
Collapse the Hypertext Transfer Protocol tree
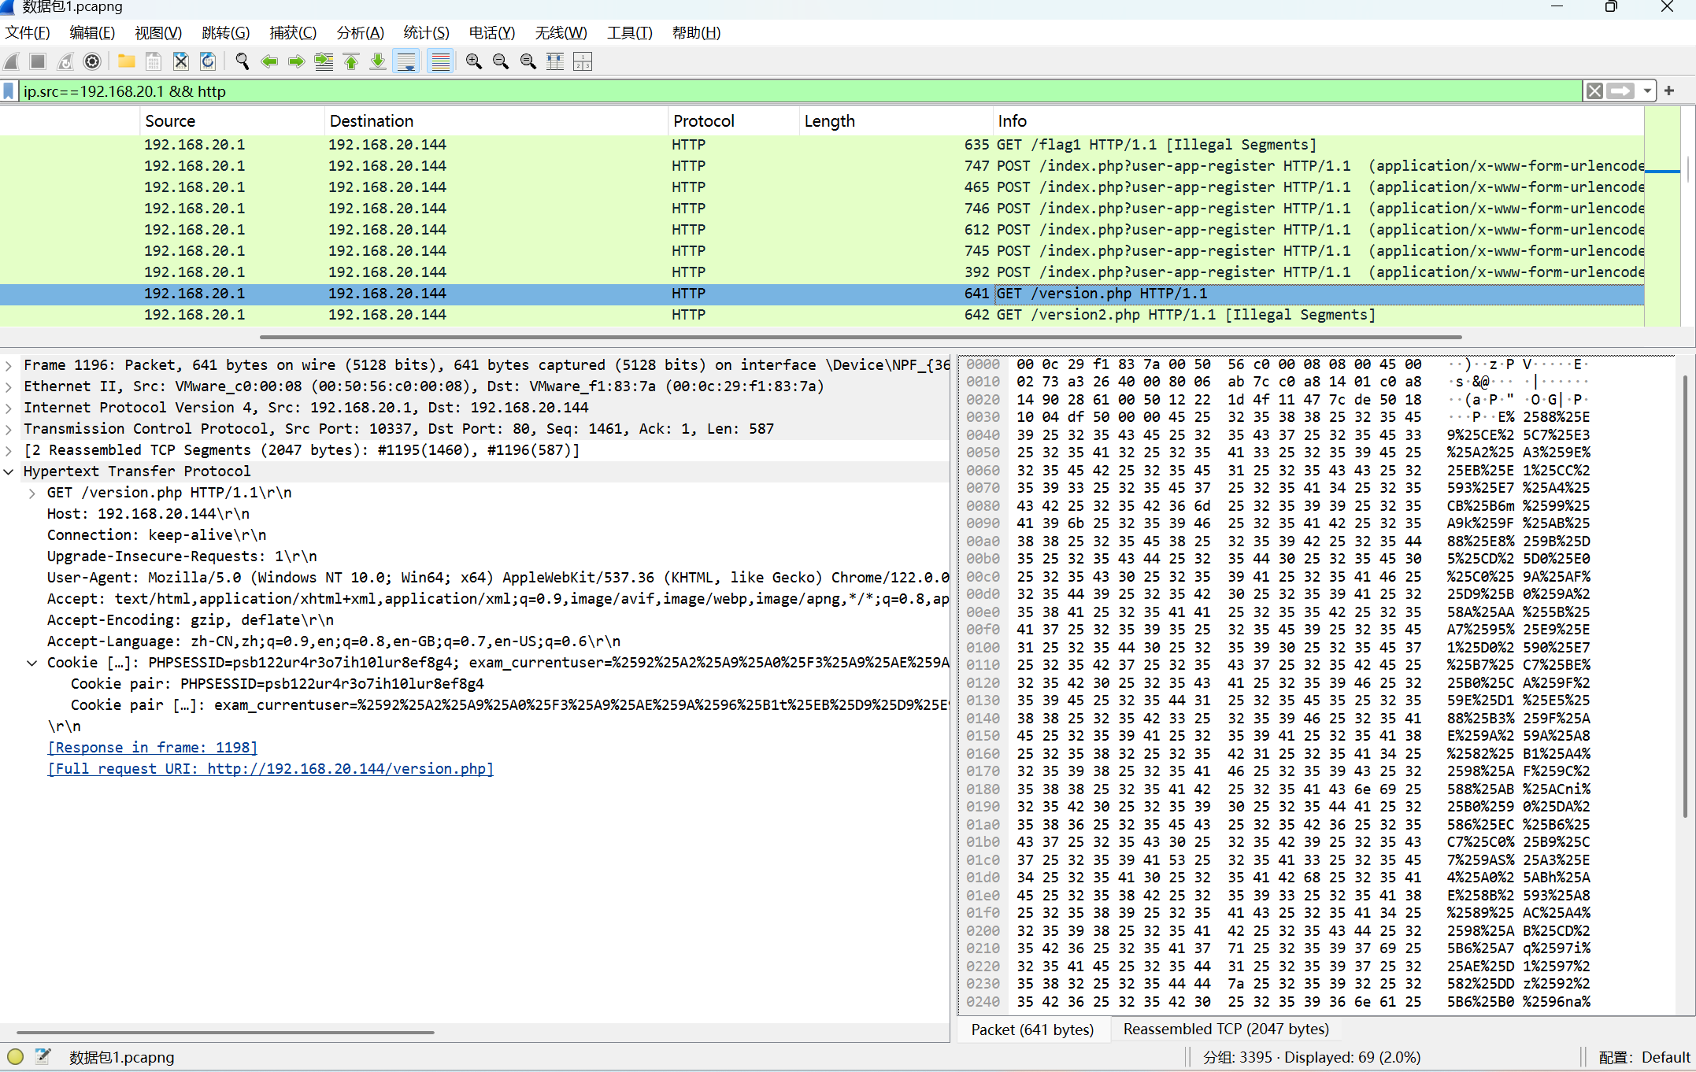(9, 471)
